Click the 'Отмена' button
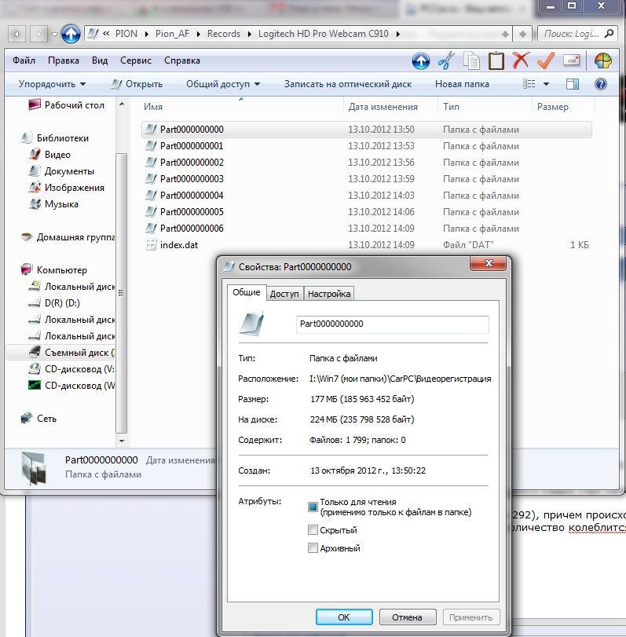The height and width of the screenshot is (637, 626). pyautogui.click(x=408, y=617)
